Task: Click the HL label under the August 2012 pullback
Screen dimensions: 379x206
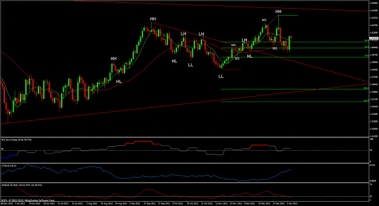Action: coord(119,81)
